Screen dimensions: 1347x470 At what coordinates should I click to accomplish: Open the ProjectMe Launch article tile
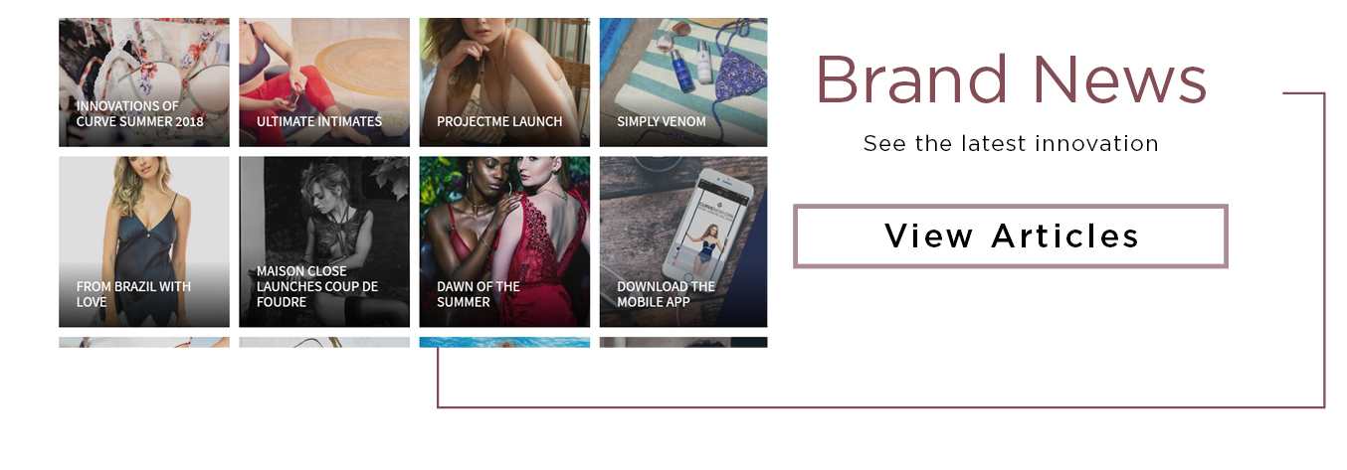pyautogui.click(x=504, y=82)
